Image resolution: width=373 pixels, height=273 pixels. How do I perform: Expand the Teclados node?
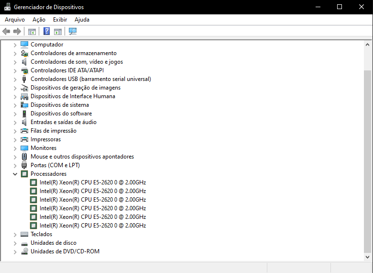pyautogui.click(x=15, y=234)
